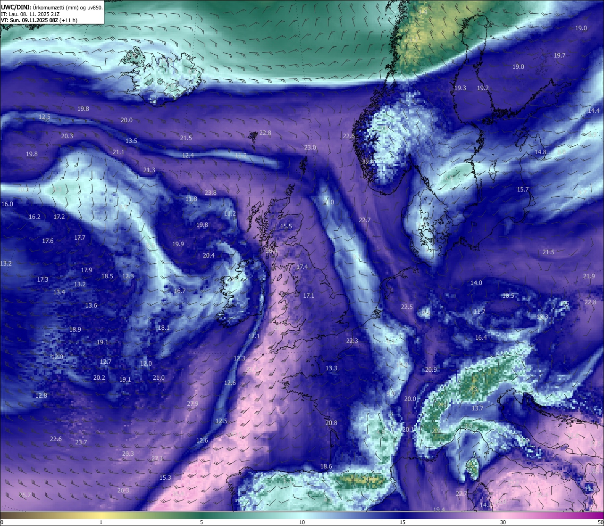Click the 12.1 value label
Viewport: 604px width, 526px height.
click(254, 336)
